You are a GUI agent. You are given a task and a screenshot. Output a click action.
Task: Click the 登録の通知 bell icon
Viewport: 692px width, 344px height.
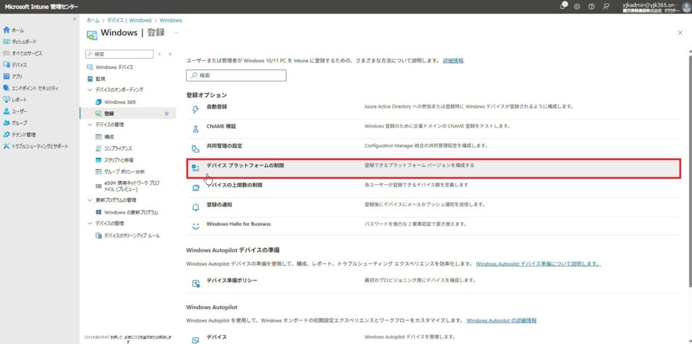coord(195,205)
